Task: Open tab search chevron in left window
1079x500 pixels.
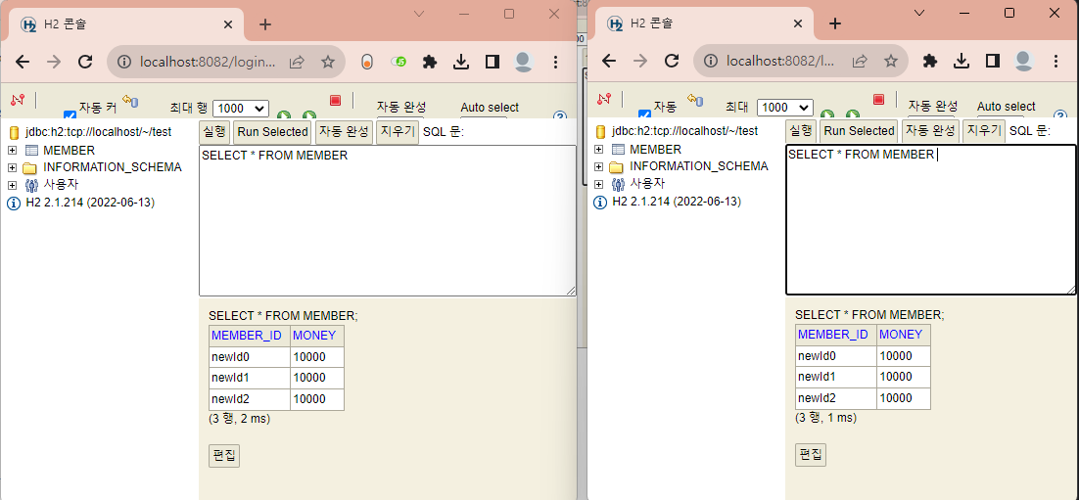Action: click(420, 14)
